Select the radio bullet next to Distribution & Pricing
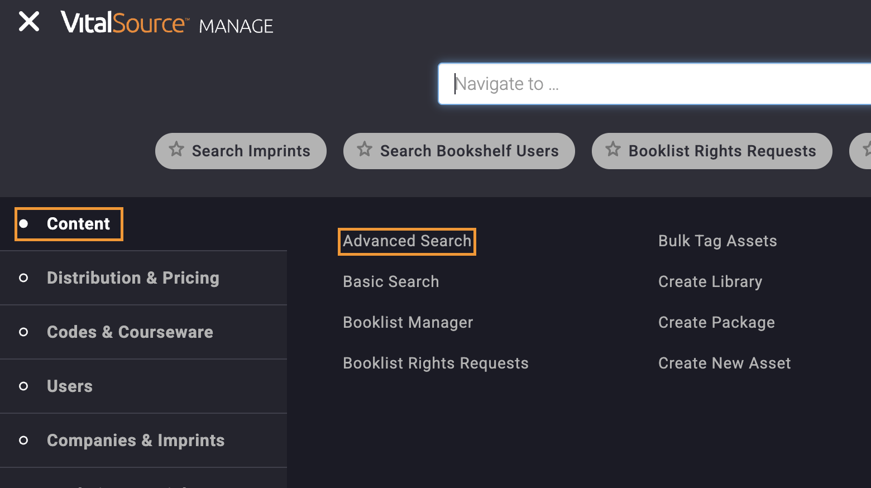The width and height of the screenshot is (871, 488). [x=23, y=278]
